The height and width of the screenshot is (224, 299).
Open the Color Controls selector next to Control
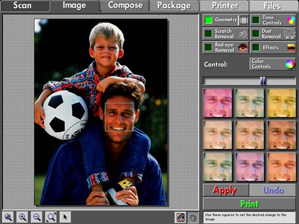[273, 64]
